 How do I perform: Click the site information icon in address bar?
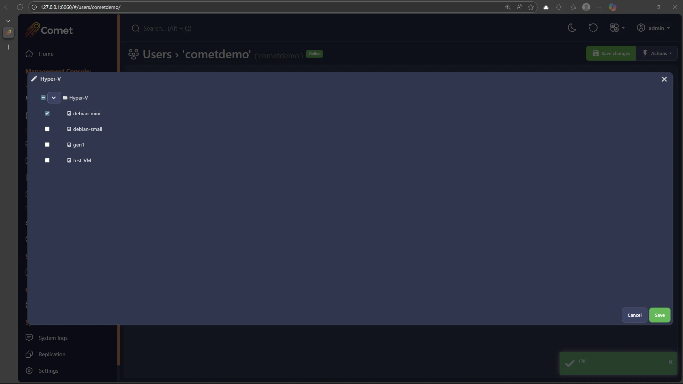pos(34,7)
